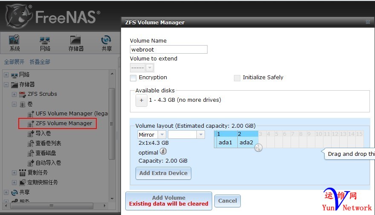375x215 pixels.
Task: Open 查看卷列表 in the tree
Action: point(48,143)
